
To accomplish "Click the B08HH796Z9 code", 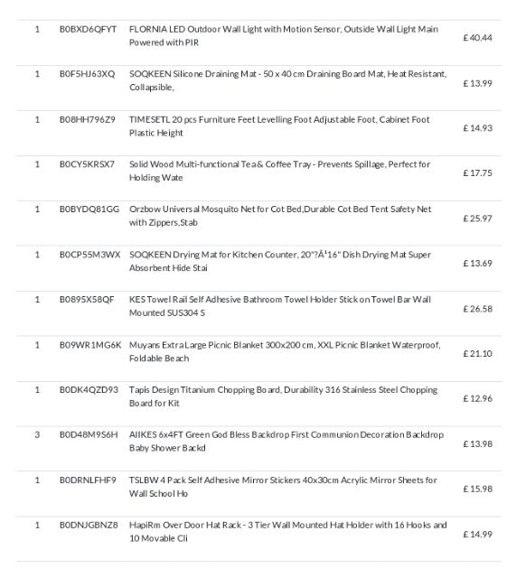I will 88,119.
